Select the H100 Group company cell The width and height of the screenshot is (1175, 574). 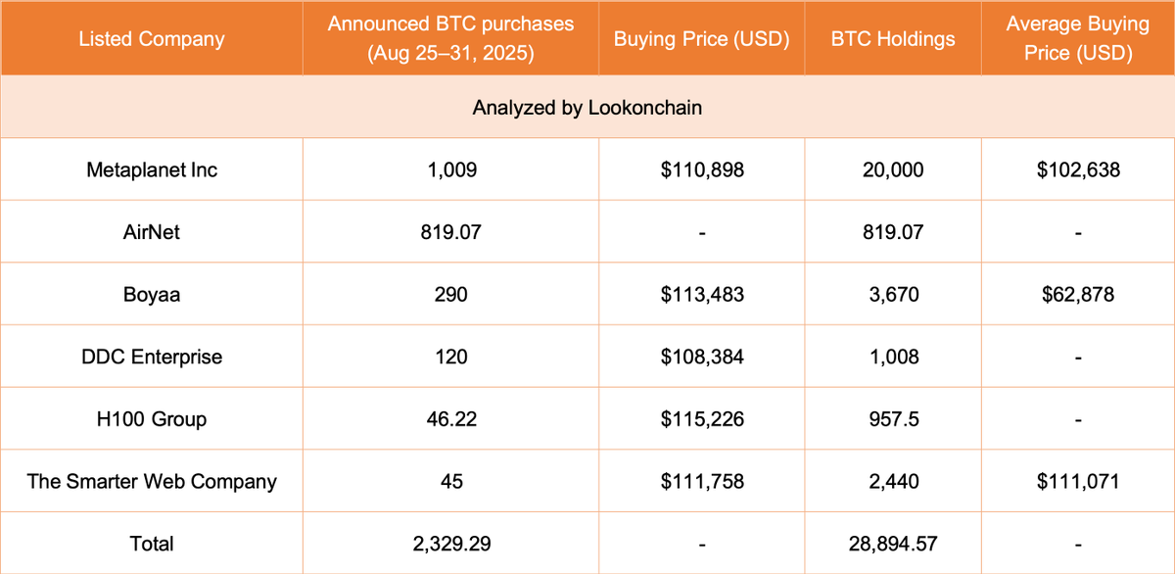151,418
